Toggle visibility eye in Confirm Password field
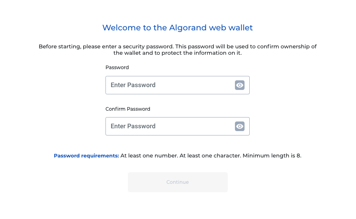 239,126
